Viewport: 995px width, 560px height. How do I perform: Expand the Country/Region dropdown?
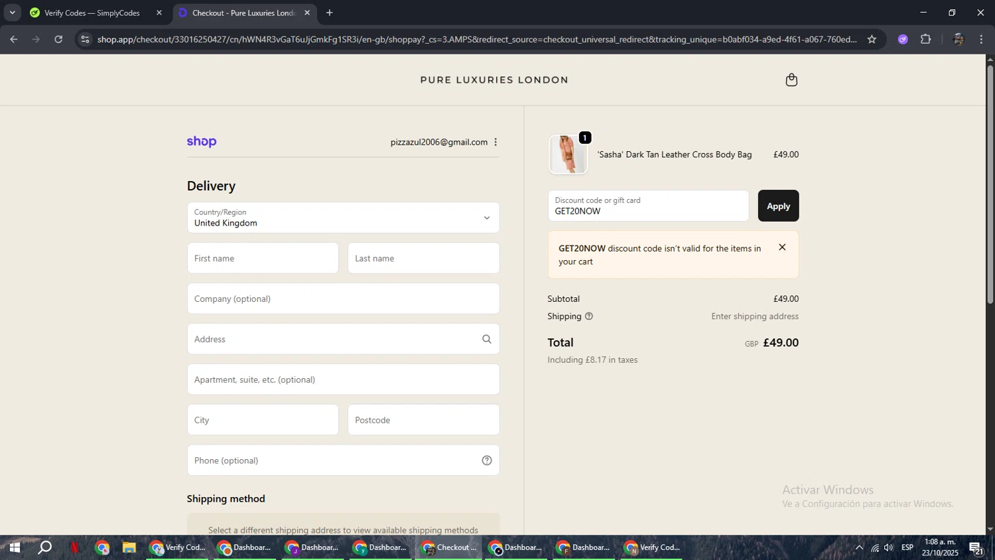pyautogui.click(x=343, y=218)
